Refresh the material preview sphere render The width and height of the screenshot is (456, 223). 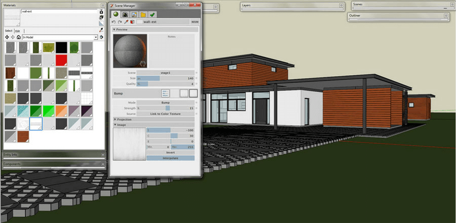coord(143,63)
